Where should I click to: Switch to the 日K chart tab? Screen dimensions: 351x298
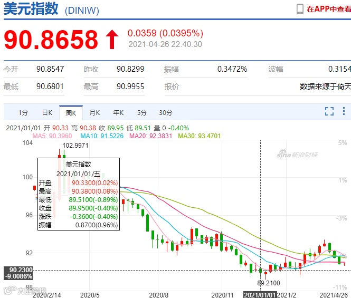tap(47, 113)
